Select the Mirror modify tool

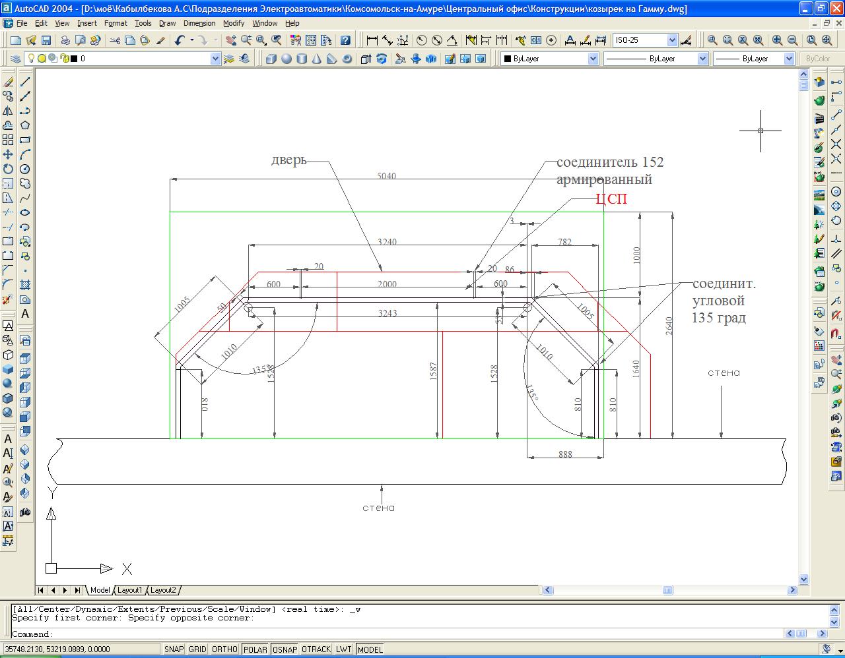pyautogui.click(x=8, y=111)
